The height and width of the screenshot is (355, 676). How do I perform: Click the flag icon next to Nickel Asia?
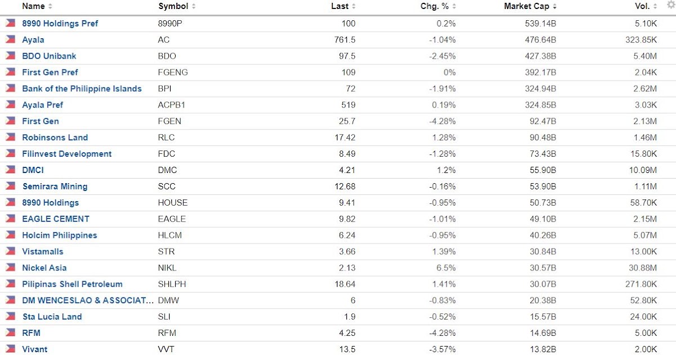pos(11,268)
